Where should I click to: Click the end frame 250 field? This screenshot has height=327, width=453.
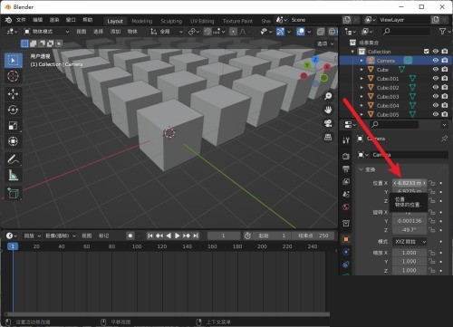tap(313, 236)
